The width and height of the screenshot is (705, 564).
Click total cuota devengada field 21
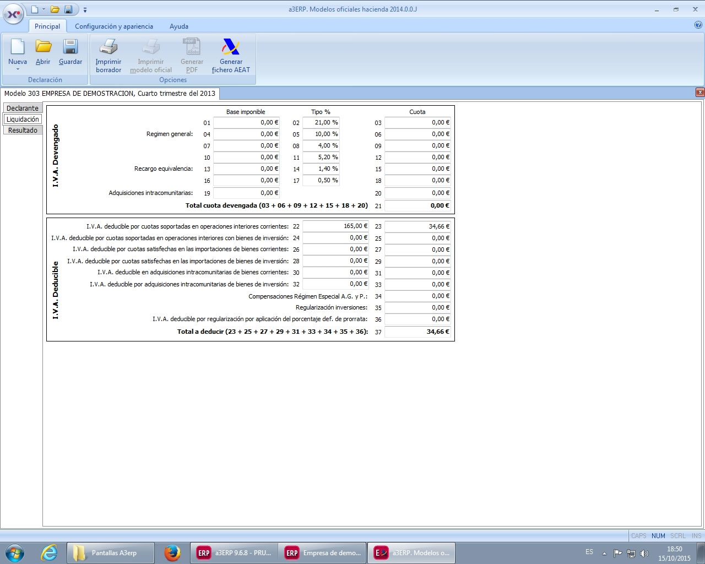[x=417, y=205]
